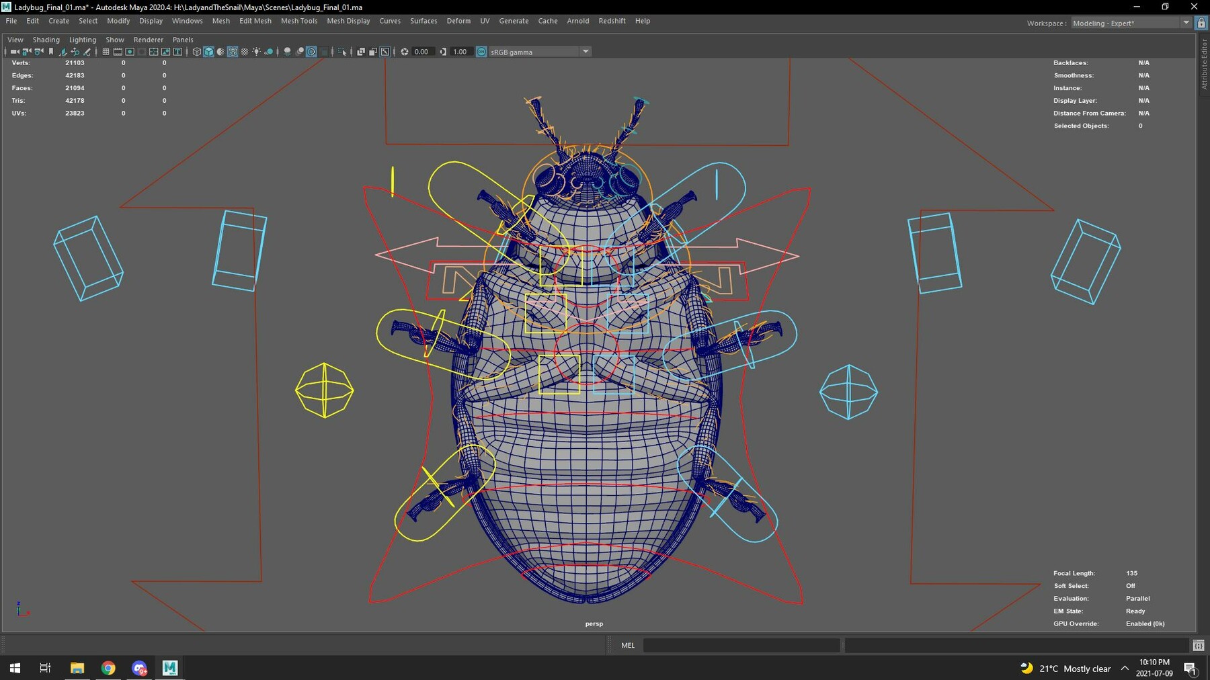This screenshot has width=1210, height=680.
Task: Open Chrome from the Windows taskbar
Action: [x=108, y=668]
